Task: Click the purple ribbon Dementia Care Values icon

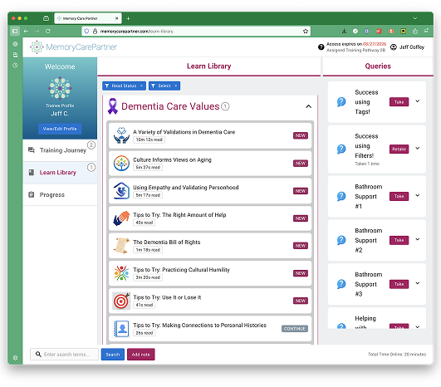Action: [x=112, y=106]
